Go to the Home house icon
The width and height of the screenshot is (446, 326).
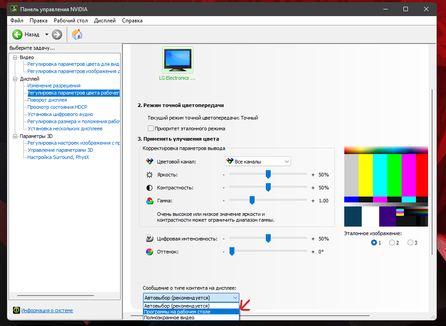(x=77, y=34)
